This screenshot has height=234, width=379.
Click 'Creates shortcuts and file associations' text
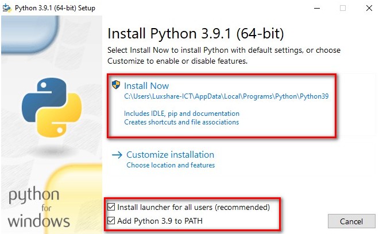click(181, 122)
